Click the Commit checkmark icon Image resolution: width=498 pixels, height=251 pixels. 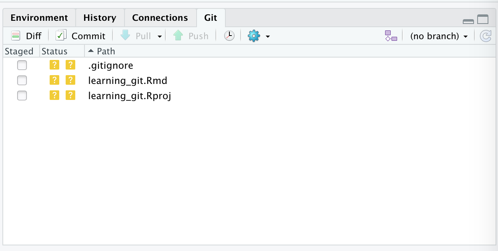pos(61,36)
